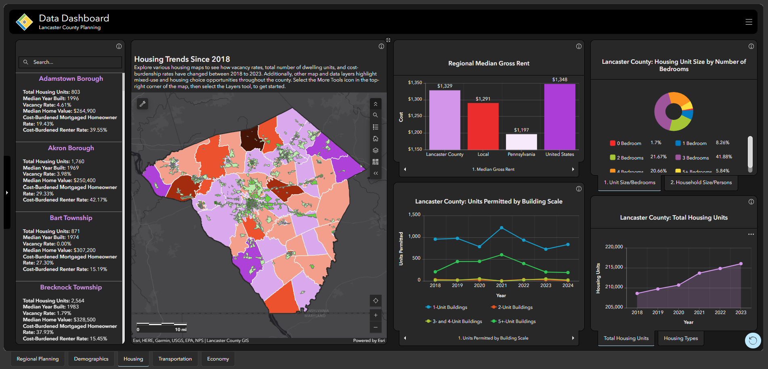Open info for Regional Median Gross Rent panel
The height and width of the screenshot is (369, 768).
click(579, 46)
